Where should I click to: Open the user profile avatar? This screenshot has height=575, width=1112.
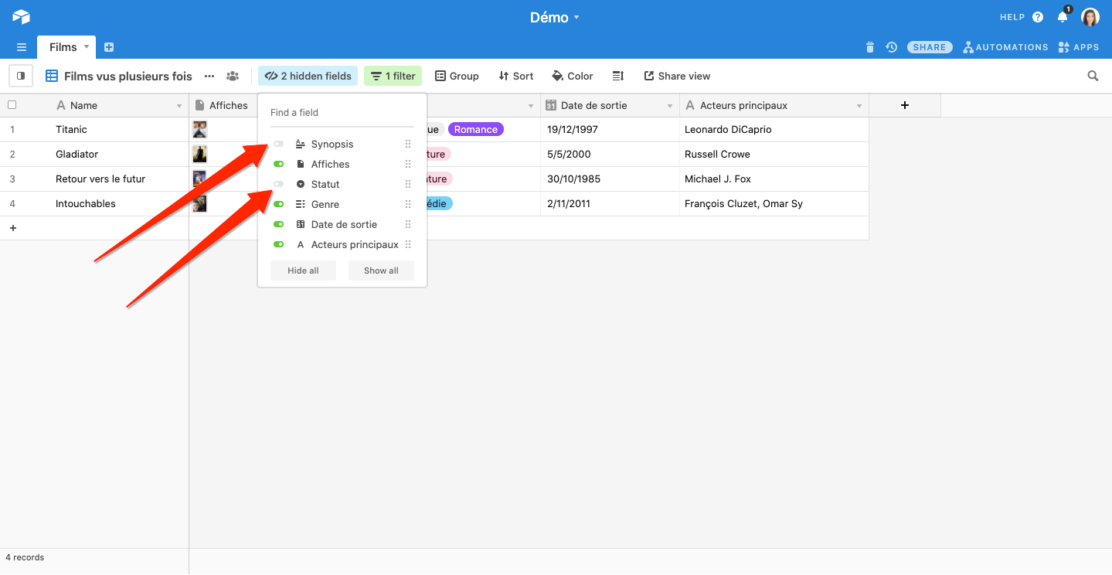(1090, 17)
